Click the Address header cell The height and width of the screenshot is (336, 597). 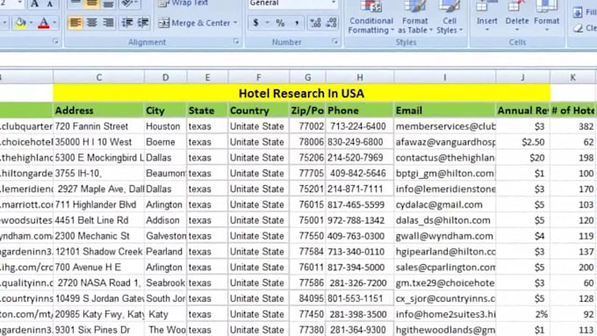99,111
